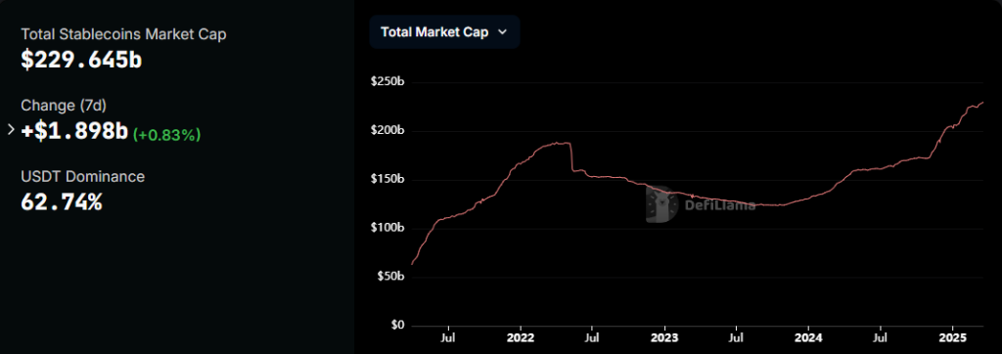The width and height of the screenshot is (1002, 354).
Task: Click the 2022 marker on the time axis
Action: coord(520,336)
